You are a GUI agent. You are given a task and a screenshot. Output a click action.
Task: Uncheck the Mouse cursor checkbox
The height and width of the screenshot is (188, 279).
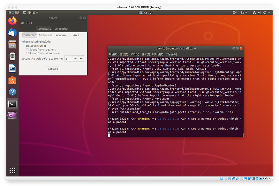(x=28, y=46)
